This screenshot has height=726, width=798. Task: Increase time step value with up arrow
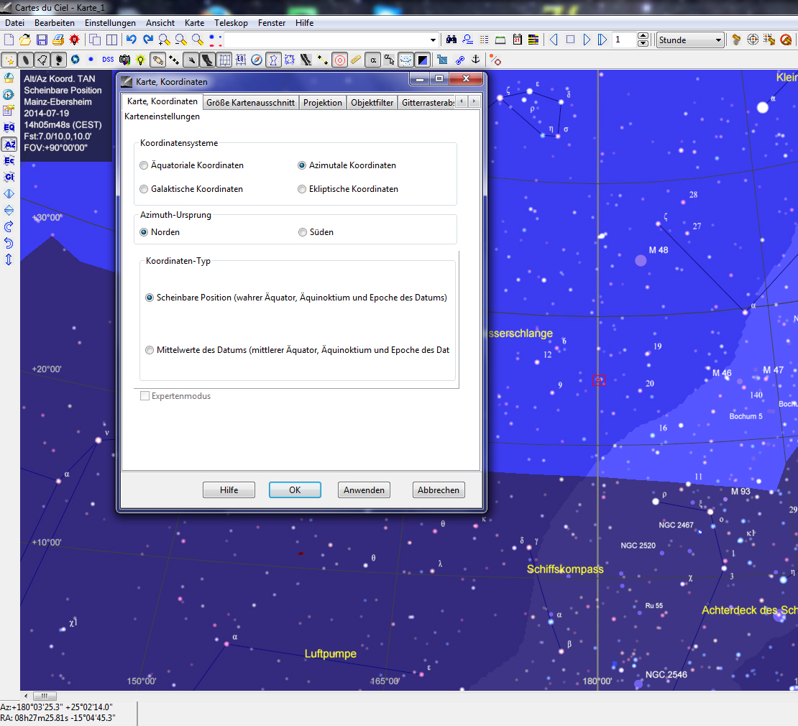click(x=643, y=36)
